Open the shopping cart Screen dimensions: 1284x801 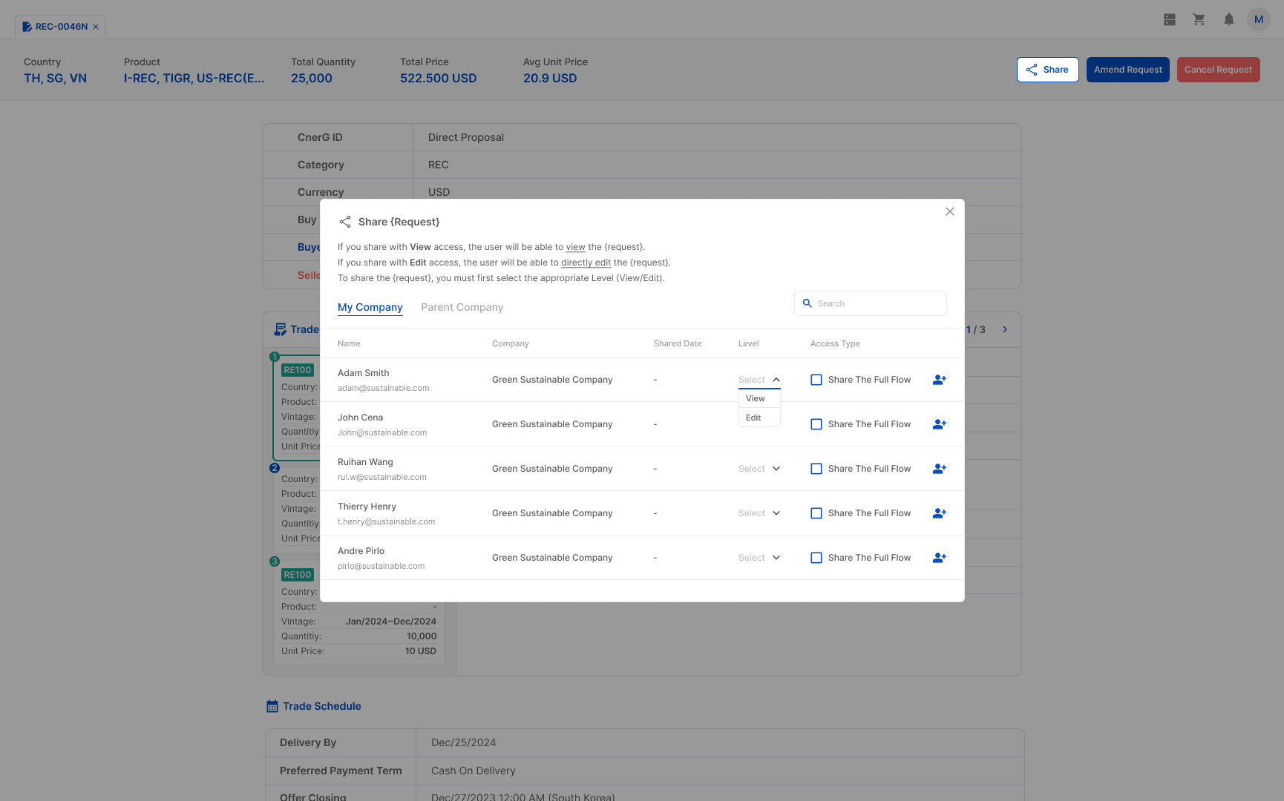1199,19
